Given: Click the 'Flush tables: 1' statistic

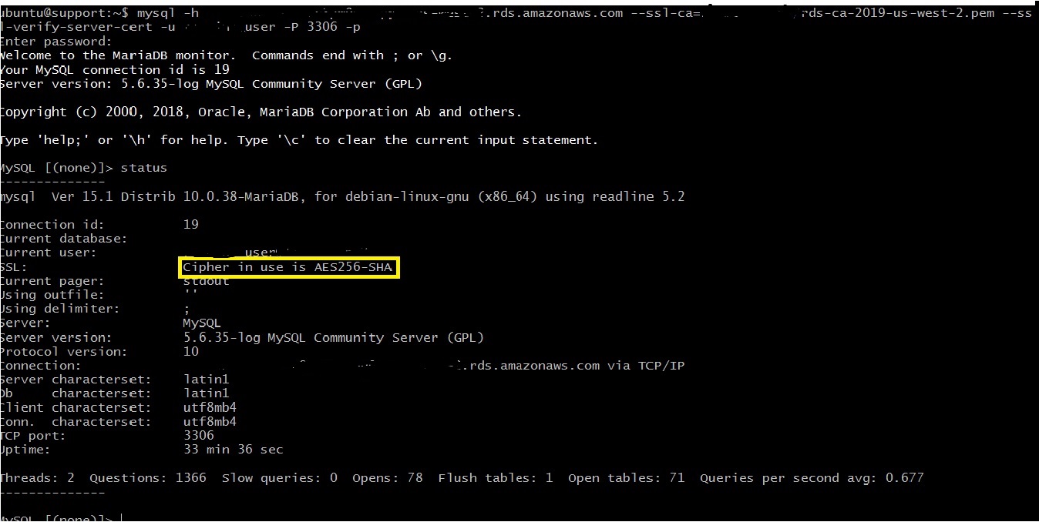Looking at the screenshot, I should (x=496, y=477).
